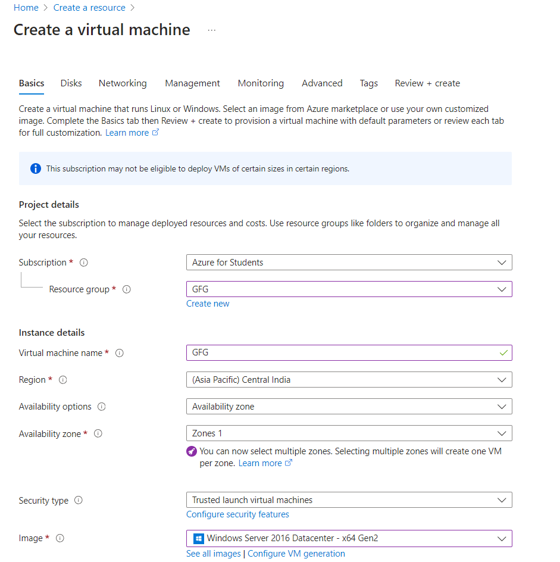
Task: Click the Virtual machine name input field
Action: click(x=342, y=353)
